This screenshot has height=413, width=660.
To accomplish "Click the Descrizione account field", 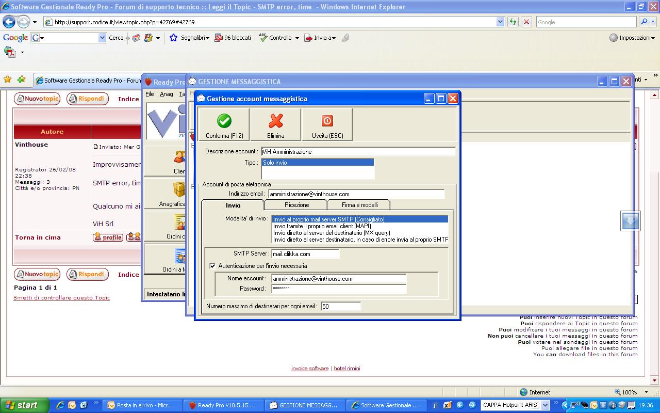I will click(358, 152).
